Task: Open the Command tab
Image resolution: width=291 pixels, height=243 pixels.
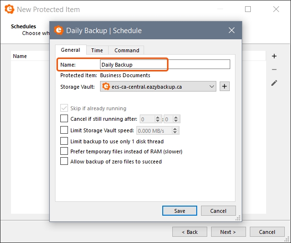Action: (x=127, y=50)
